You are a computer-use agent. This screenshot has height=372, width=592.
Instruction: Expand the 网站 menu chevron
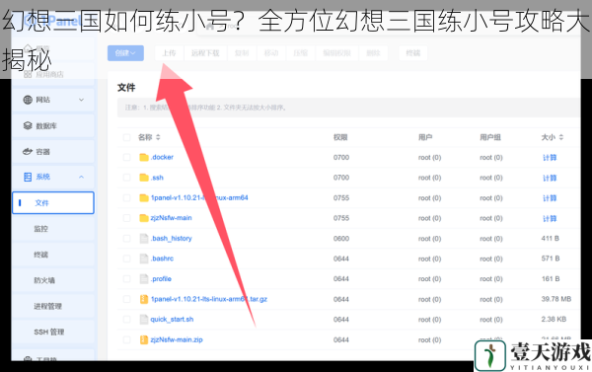[81, 100]
